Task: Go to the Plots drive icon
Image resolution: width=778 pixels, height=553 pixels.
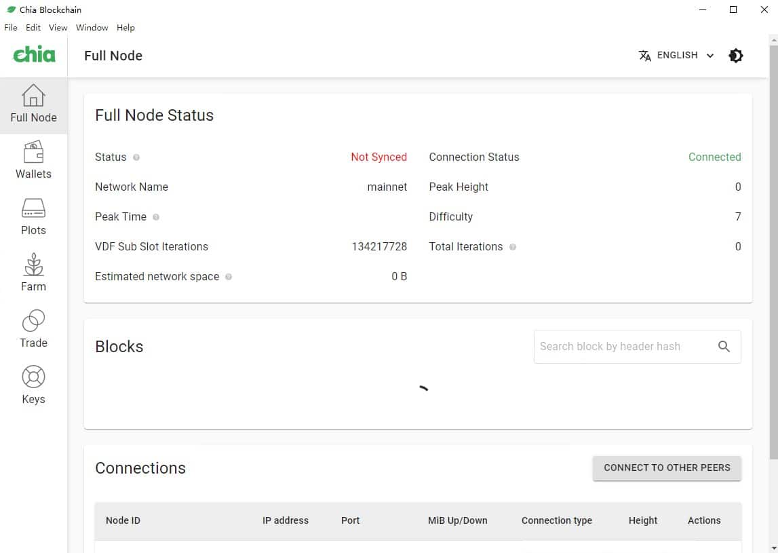Action: click(x=33, y=208)
